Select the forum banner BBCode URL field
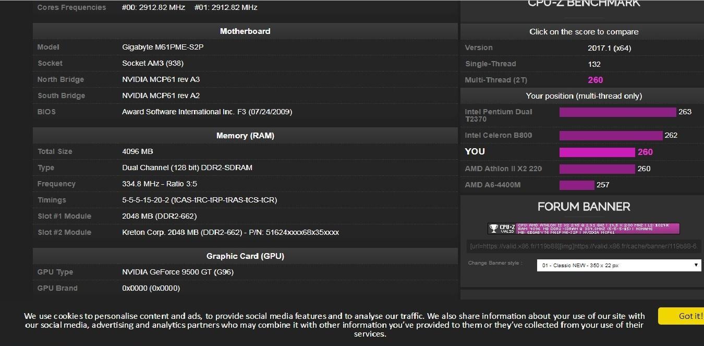This screenshot has width=704, height=346. [x=584, y=246]
